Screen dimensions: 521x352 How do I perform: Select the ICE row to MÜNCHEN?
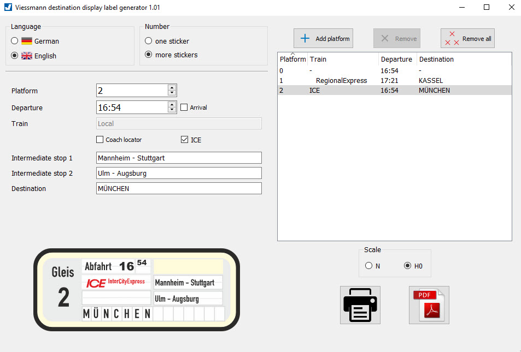point(395,90)
